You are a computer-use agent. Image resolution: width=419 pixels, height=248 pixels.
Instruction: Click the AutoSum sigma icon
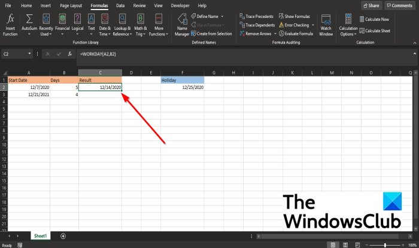click(x=29, y=19)
